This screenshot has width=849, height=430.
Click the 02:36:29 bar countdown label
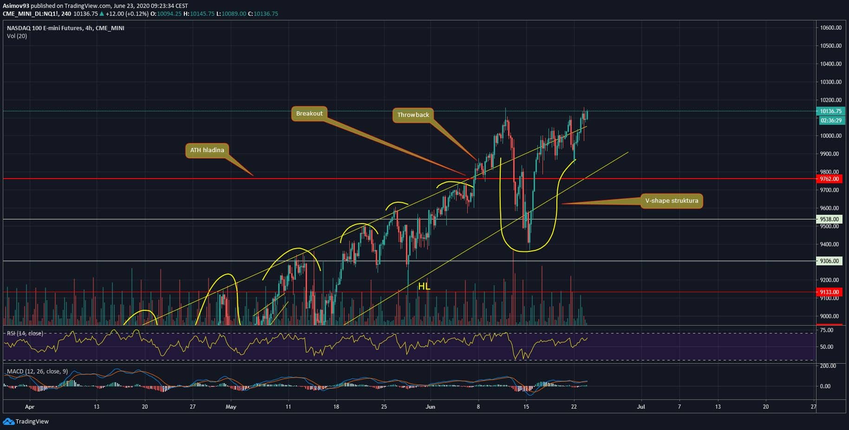[830, 121]
